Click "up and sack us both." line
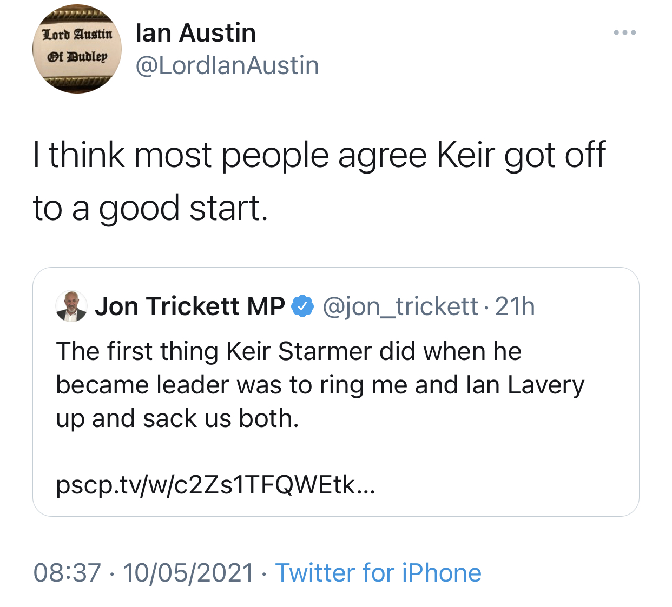672x607 pixels. [177, 418]
